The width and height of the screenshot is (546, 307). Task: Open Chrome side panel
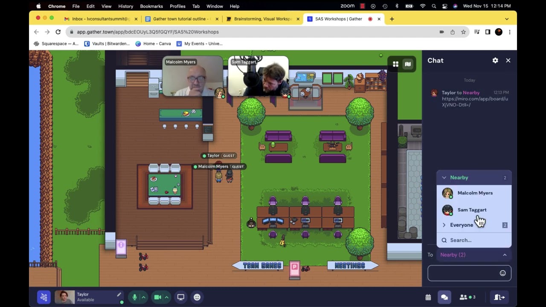coord(488,32)
